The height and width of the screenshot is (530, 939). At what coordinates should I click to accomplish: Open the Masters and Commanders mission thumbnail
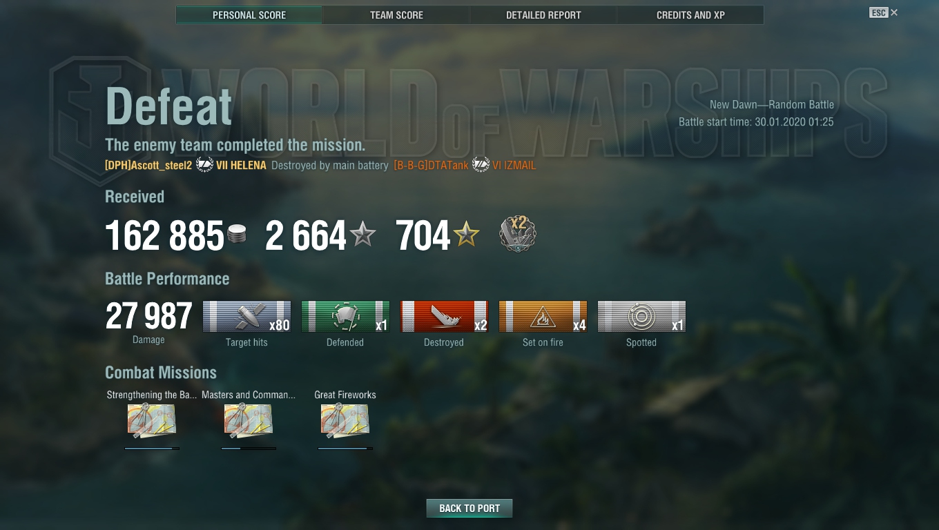249,421
